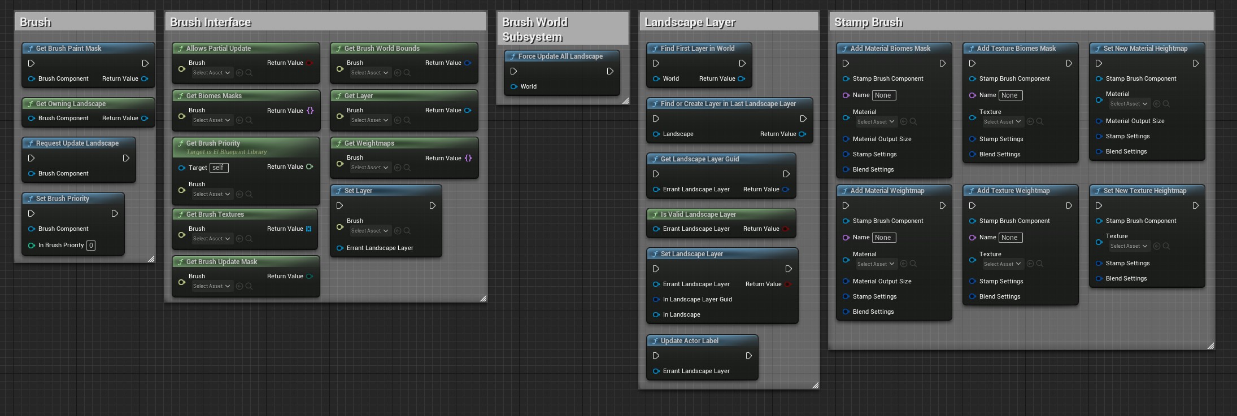Click exec input pin of Force Update All Landscape
Image resolution: width=1237 pixels, height=416 pixels.
pyautogui.click(x=513, y=71)
